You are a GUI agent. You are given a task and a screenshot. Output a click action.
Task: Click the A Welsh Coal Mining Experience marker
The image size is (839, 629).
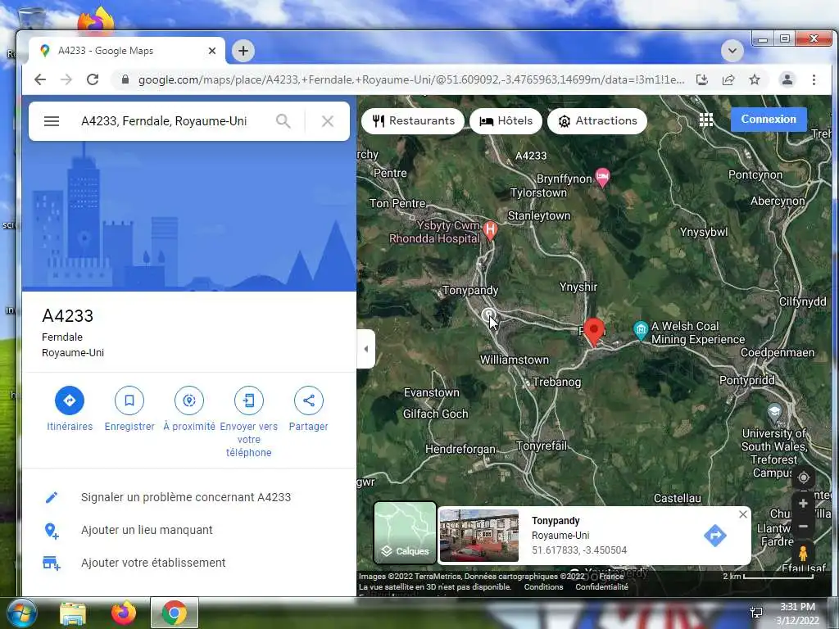(641, 330)
